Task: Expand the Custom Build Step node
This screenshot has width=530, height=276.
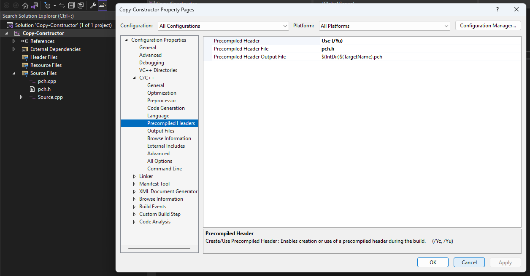Action: coord(134,214)
